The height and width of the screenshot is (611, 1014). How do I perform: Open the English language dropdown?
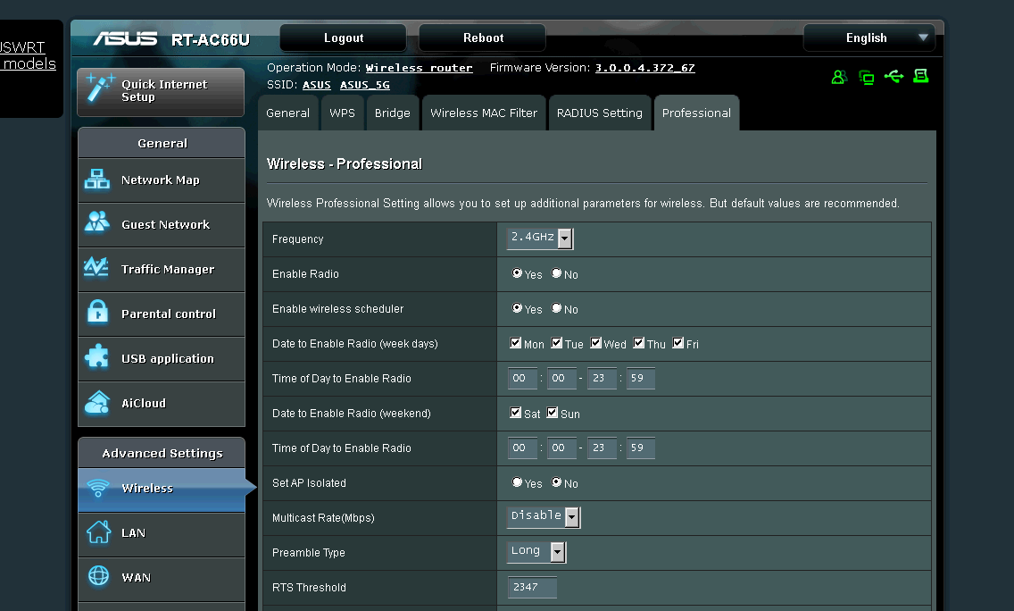[x=870, y=38]
